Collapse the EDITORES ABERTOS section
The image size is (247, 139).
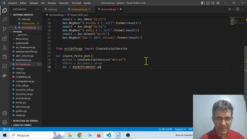(23, 15)
